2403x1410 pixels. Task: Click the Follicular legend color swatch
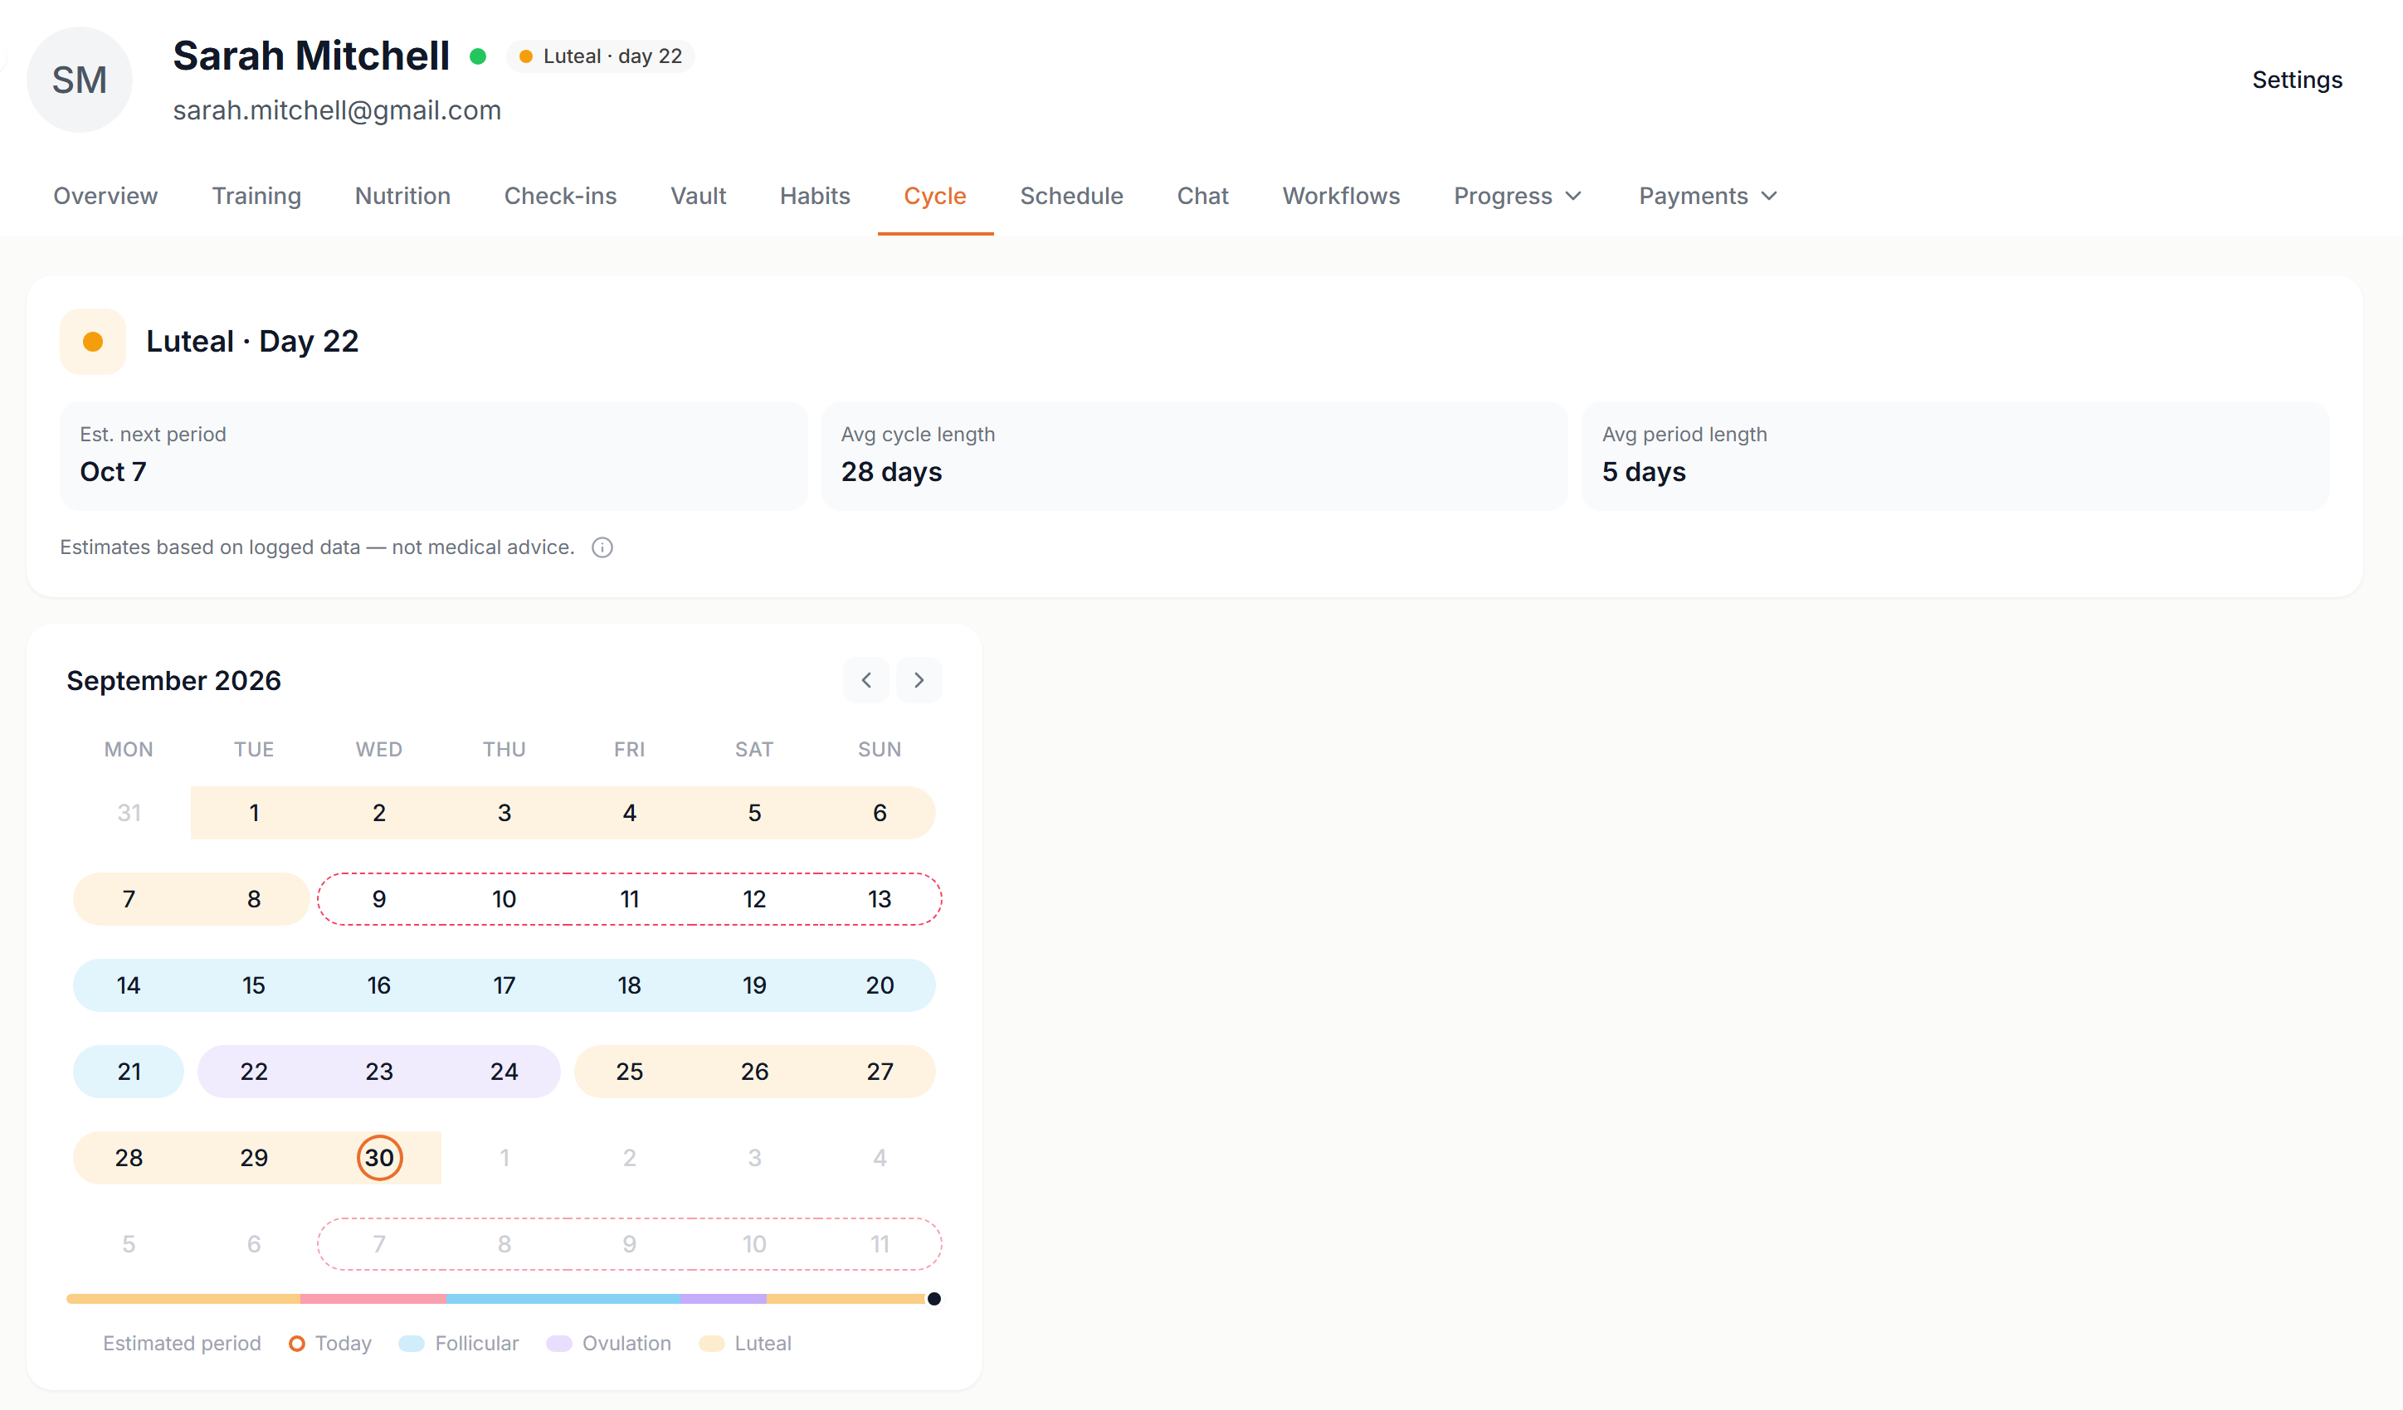[x=411, y=1344]
